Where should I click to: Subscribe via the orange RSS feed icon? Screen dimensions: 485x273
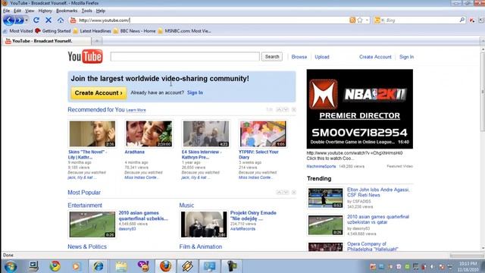coord(352,20)
